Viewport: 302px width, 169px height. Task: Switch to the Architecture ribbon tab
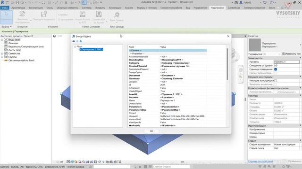click(18, 8)
